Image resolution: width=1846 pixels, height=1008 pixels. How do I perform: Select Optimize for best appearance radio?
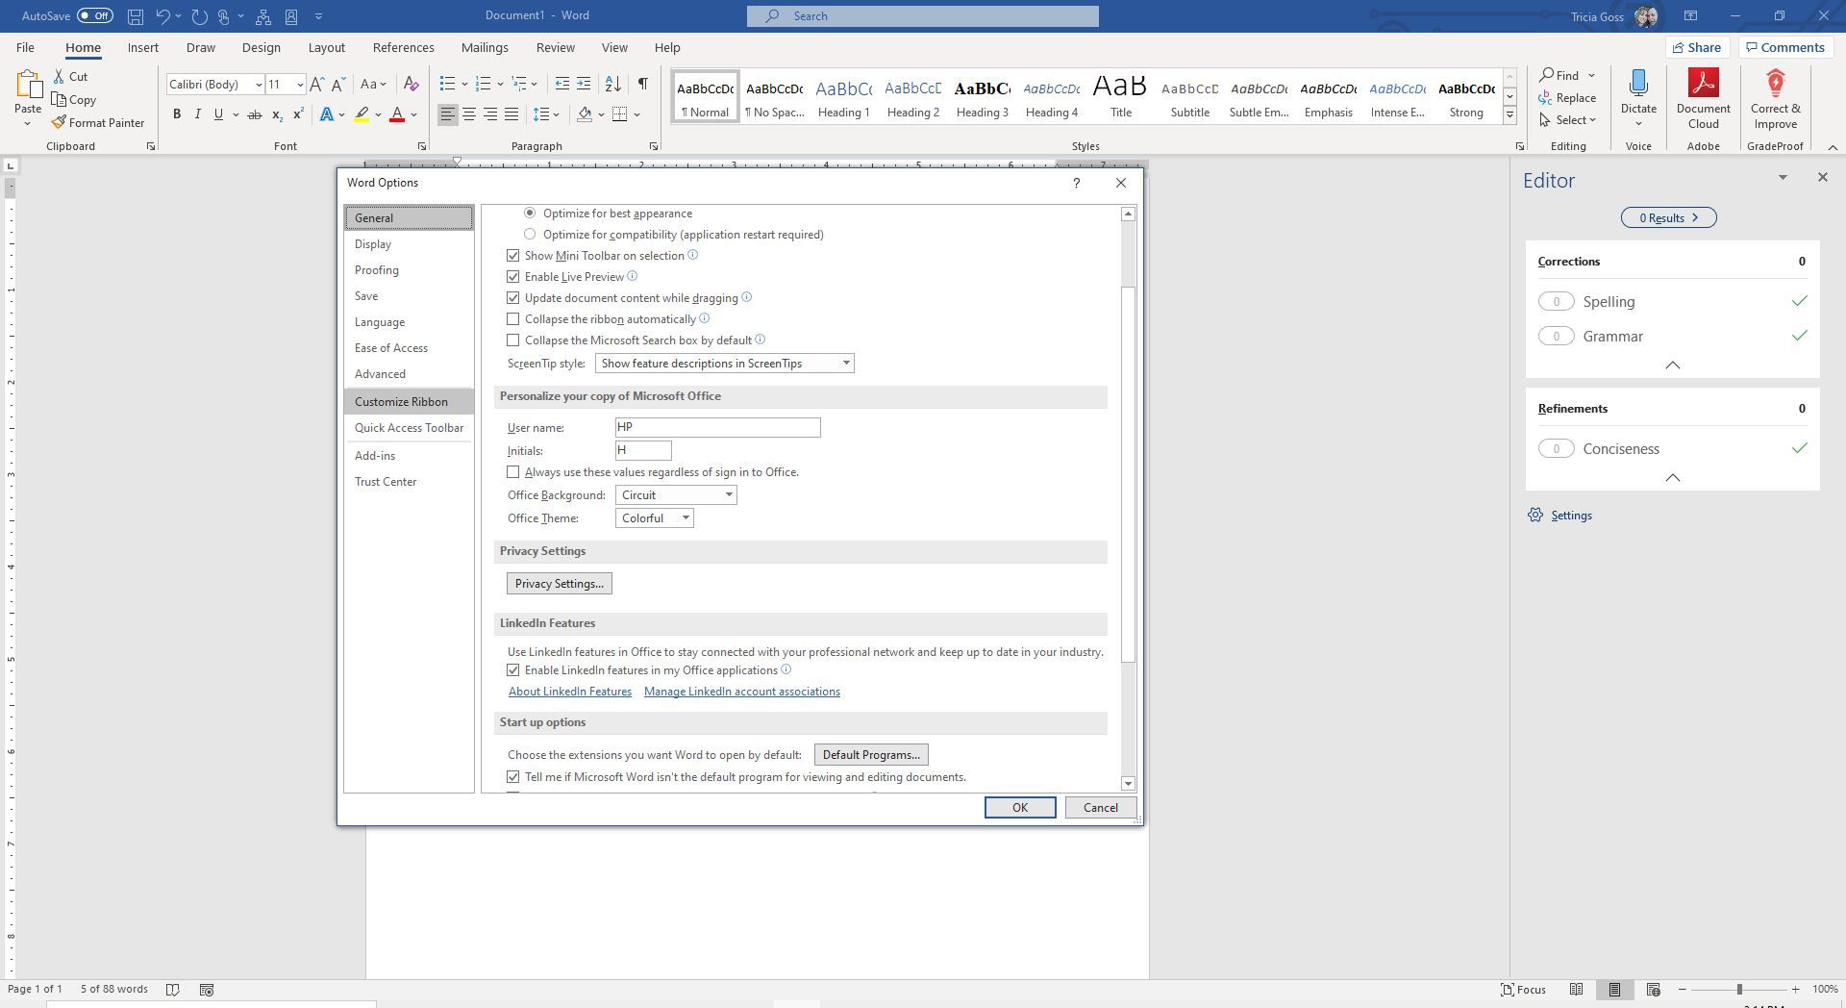[x=530, y=213]
